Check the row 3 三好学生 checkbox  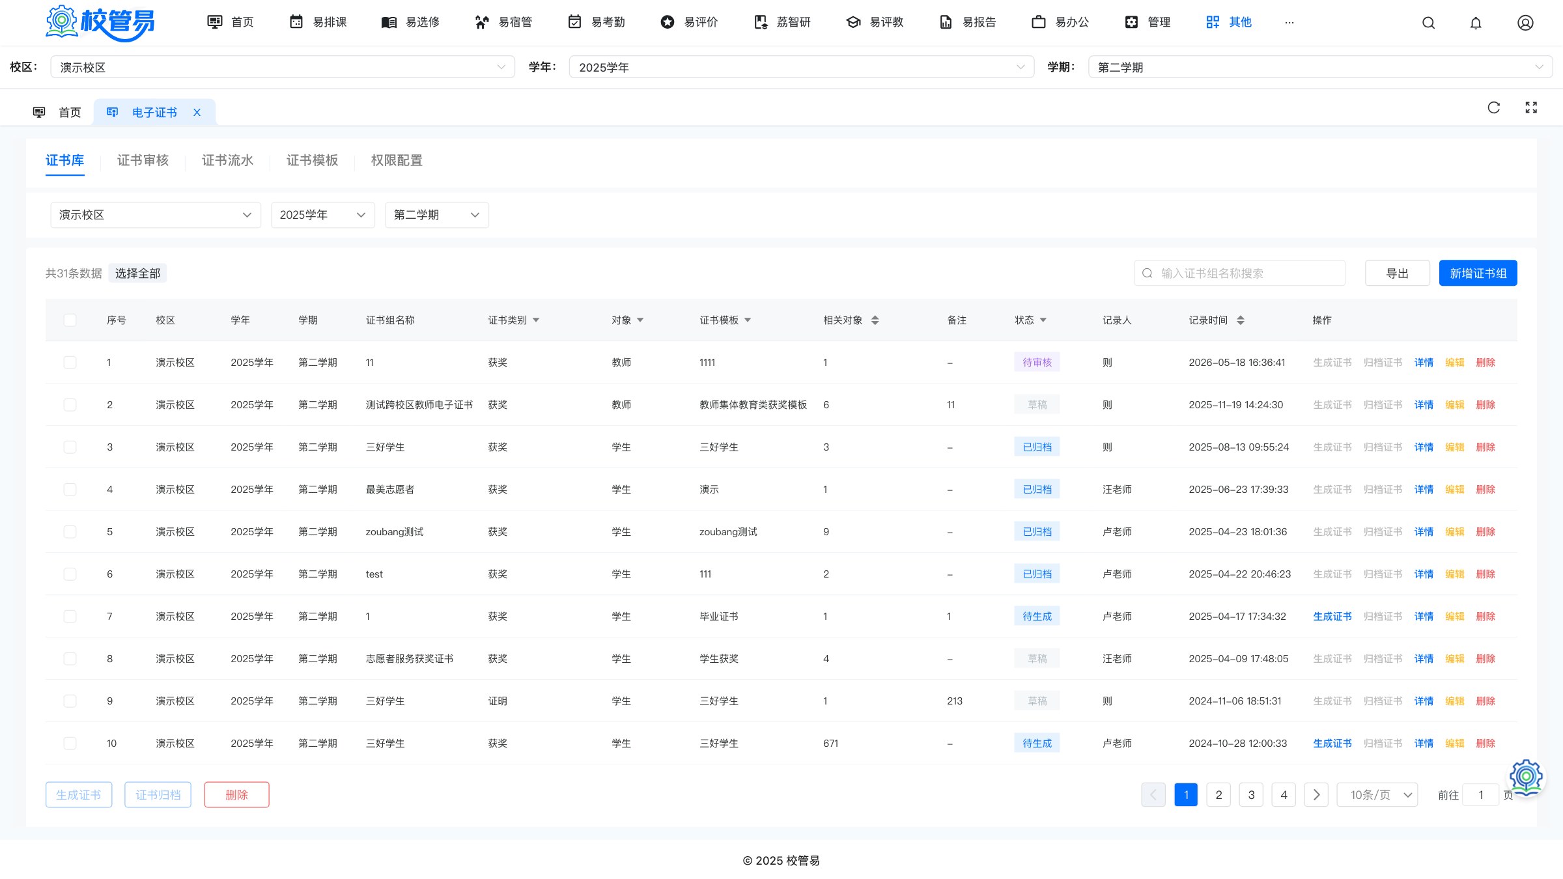tap(70, 447)
